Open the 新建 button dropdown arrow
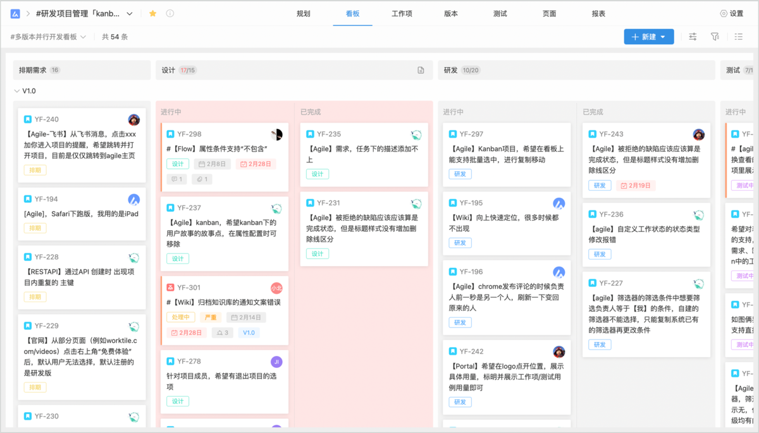 (663, 37)
